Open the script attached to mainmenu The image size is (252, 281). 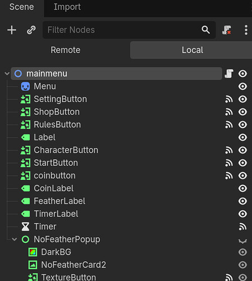point(229,74)
